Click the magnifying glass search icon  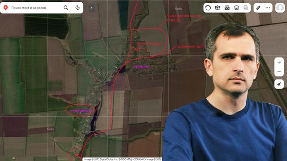66,8
